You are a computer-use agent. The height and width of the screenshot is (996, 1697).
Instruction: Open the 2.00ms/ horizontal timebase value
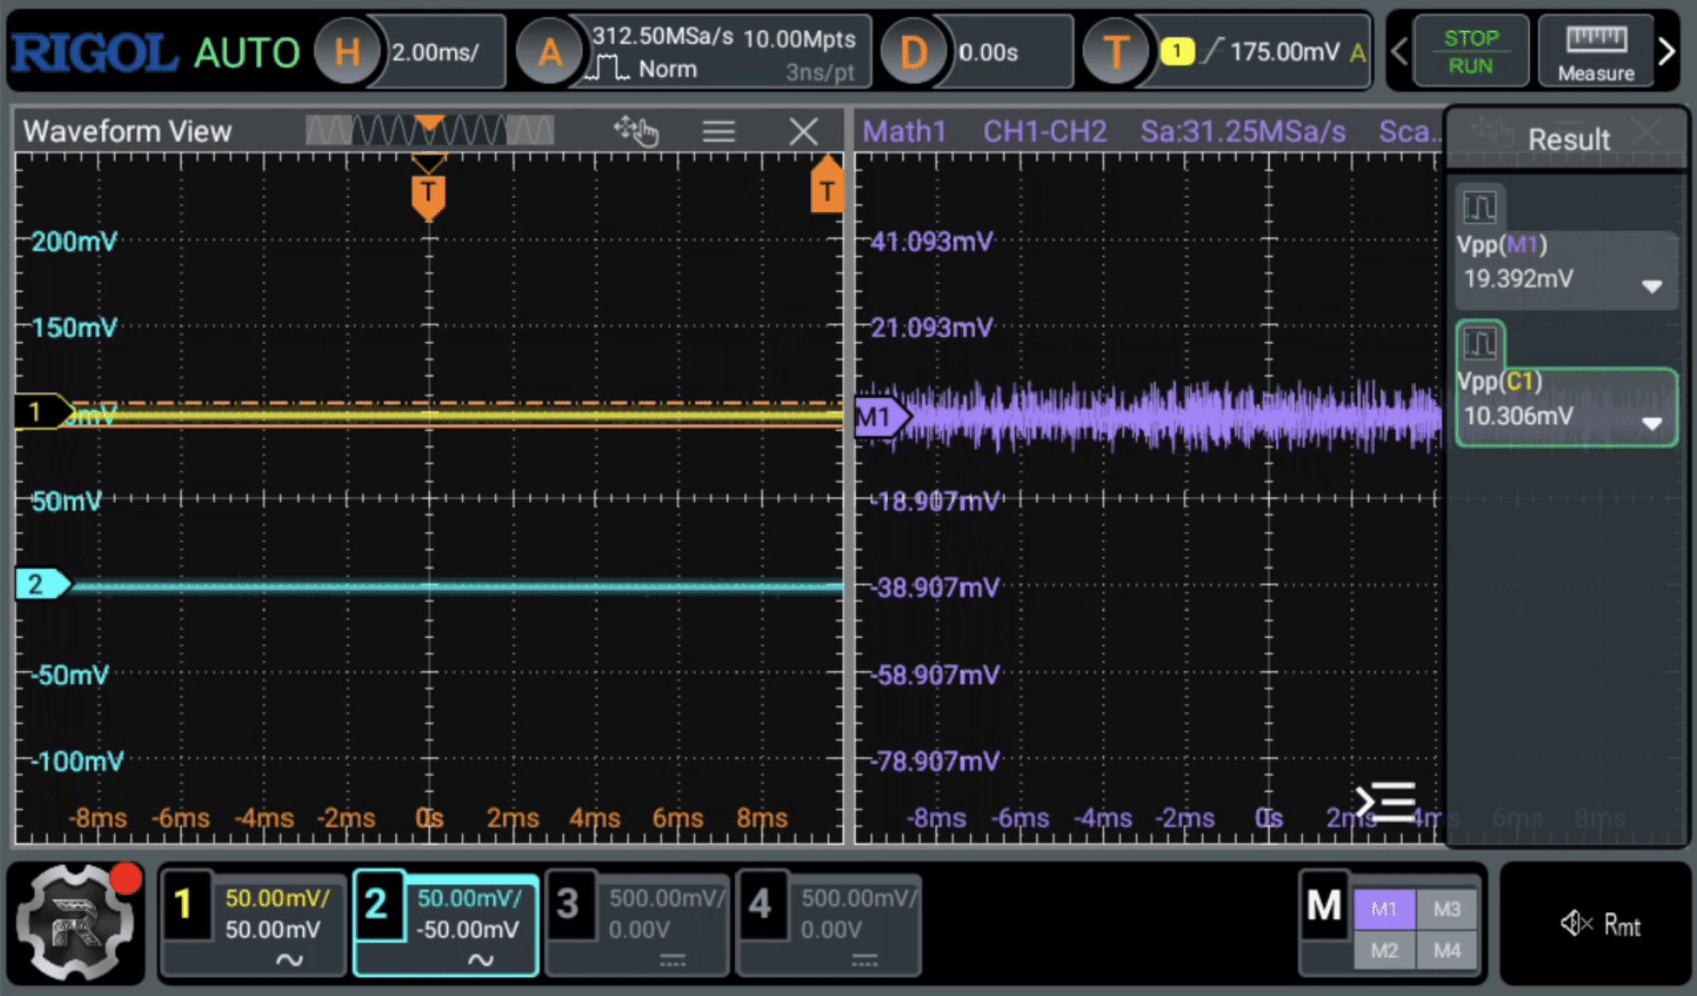[436, 52]
